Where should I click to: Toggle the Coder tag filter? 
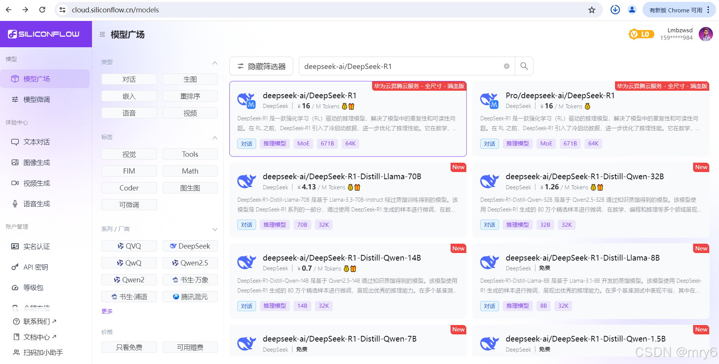(x=129, y=188)
